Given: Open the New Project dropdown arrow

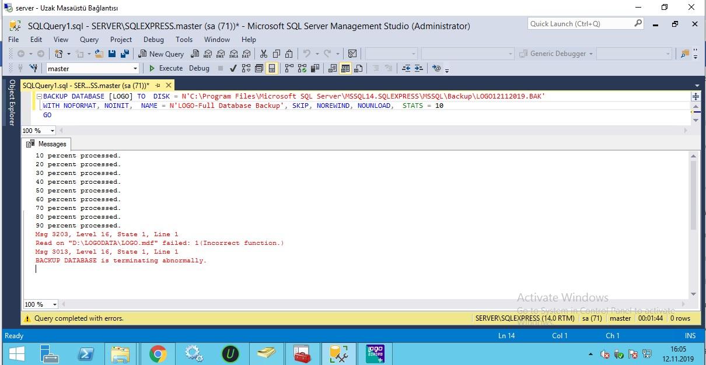Looking at the screenshot, I should click(x=69, y=54).
